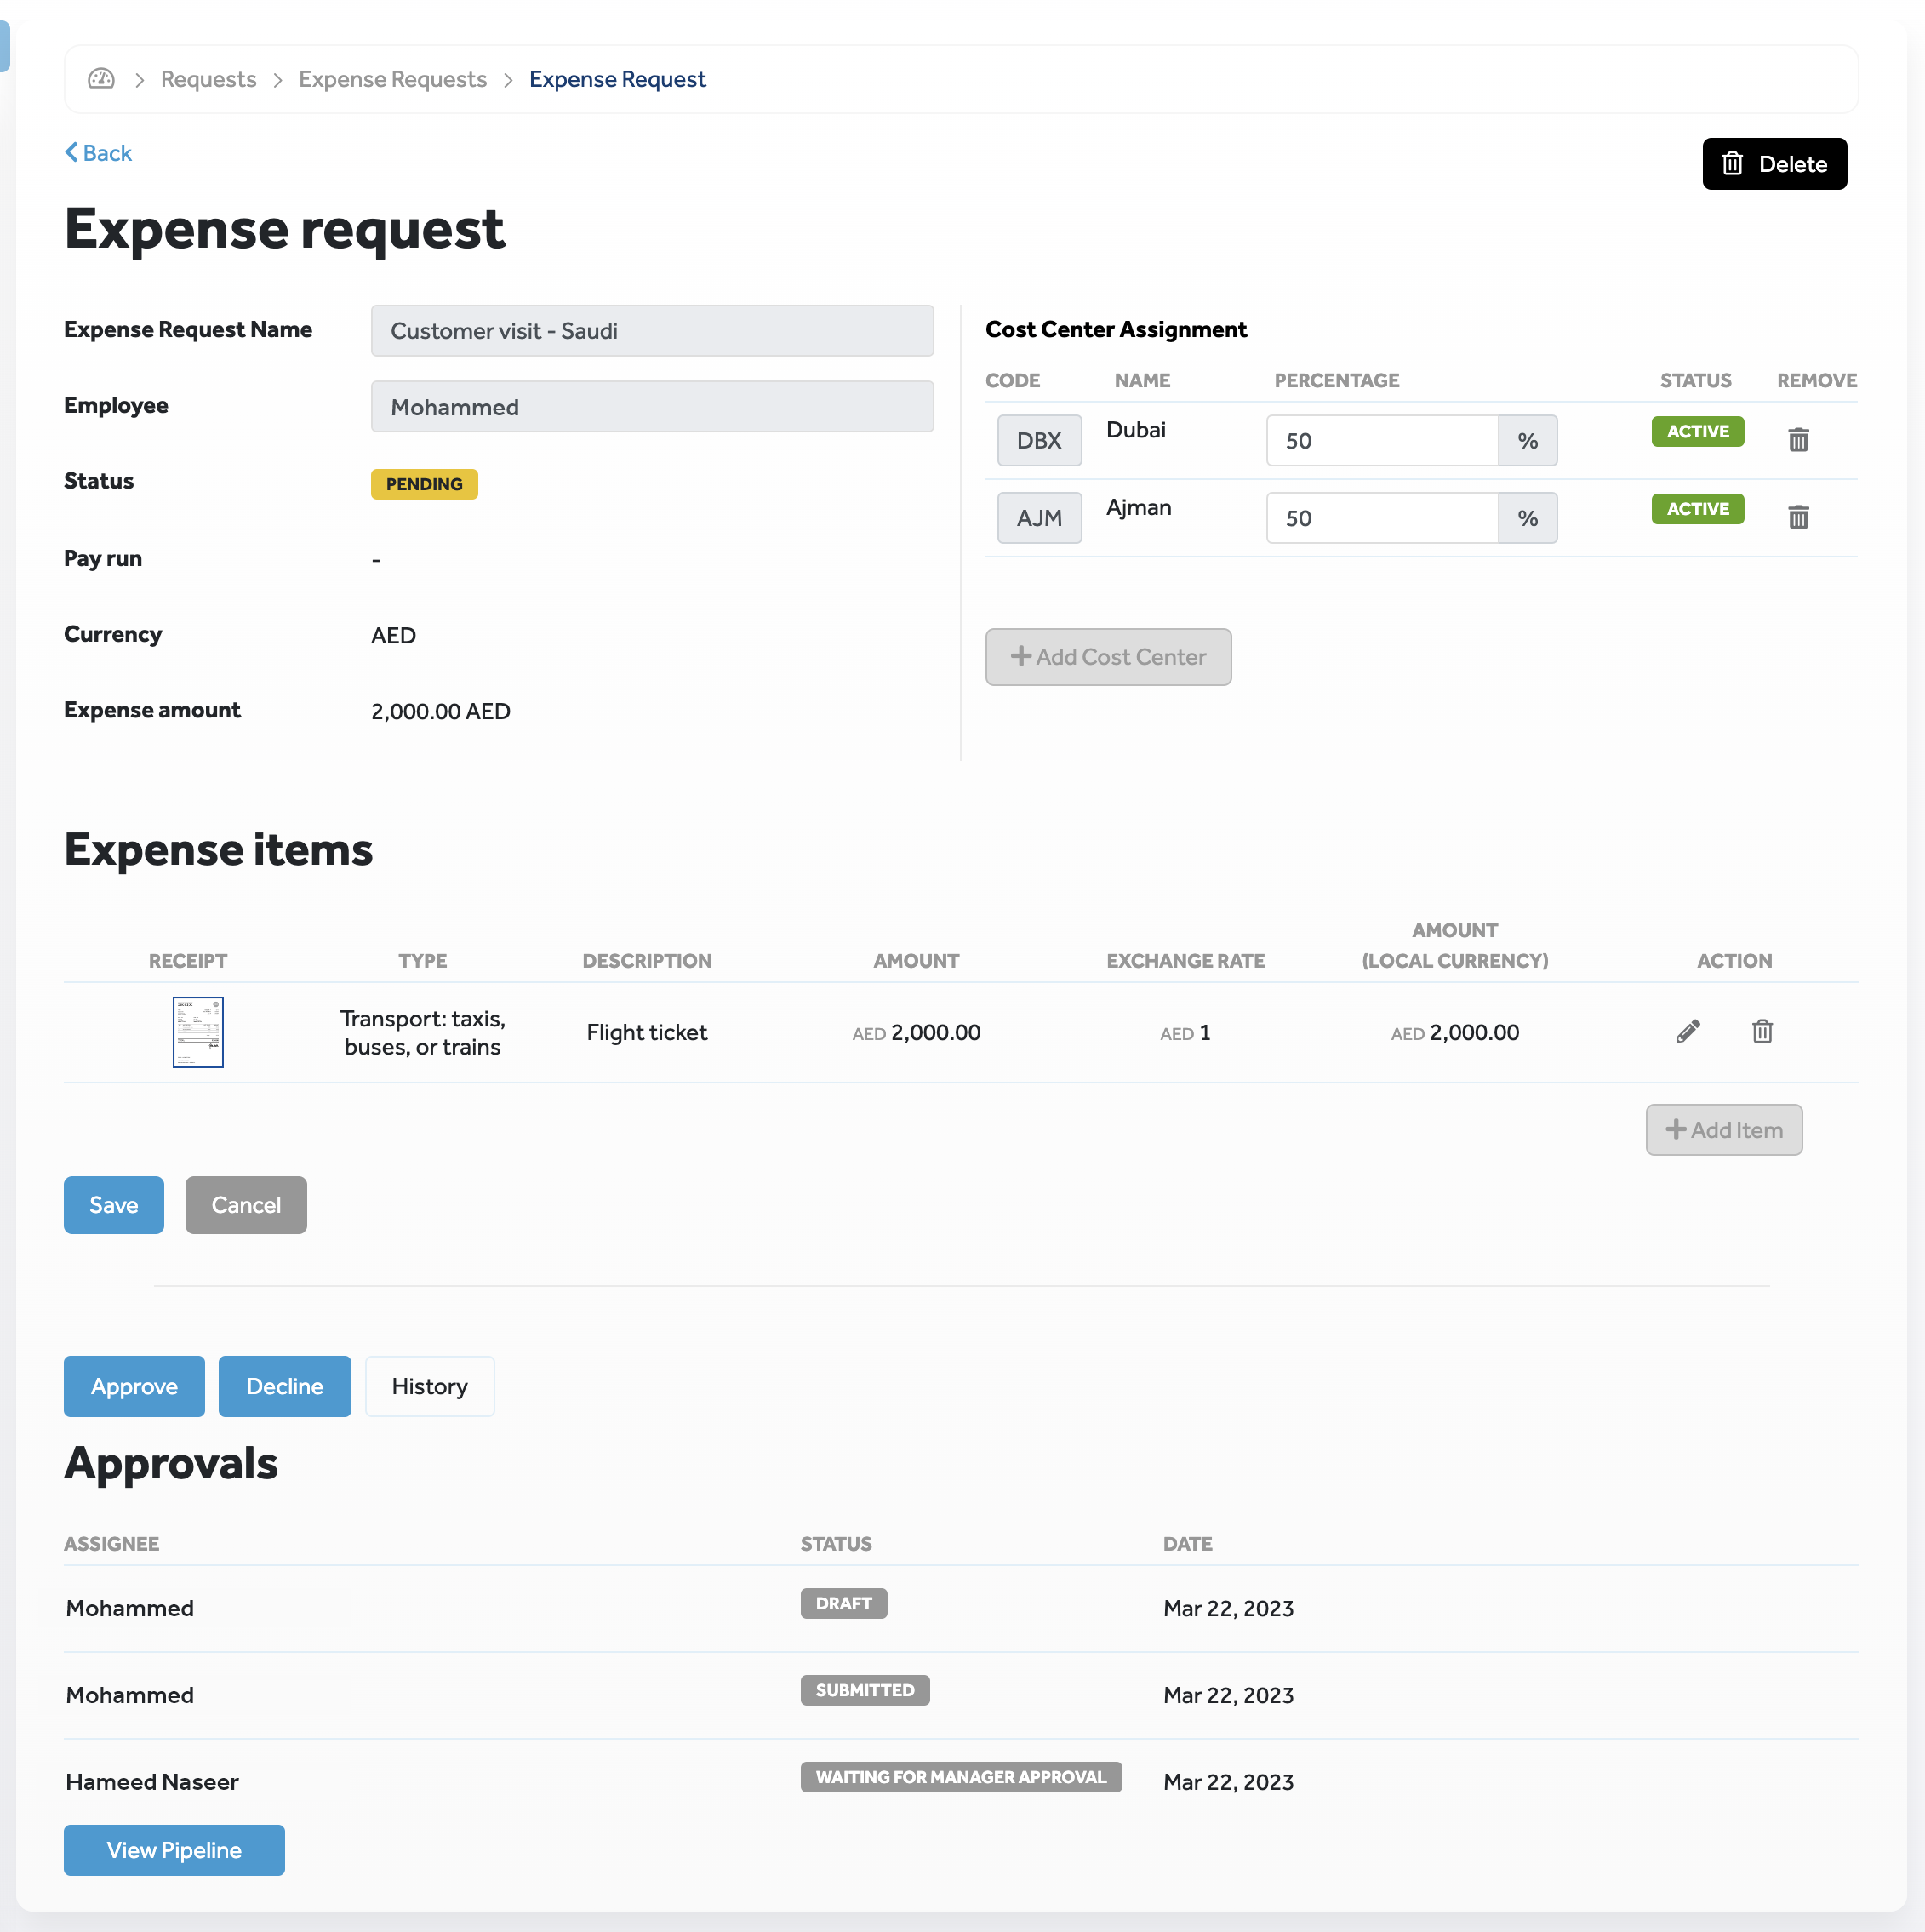Click the Expense Request Name field

[651, 331]
